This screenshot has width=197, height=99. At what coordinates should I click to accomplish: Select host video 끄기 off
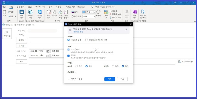pos(86,66)
